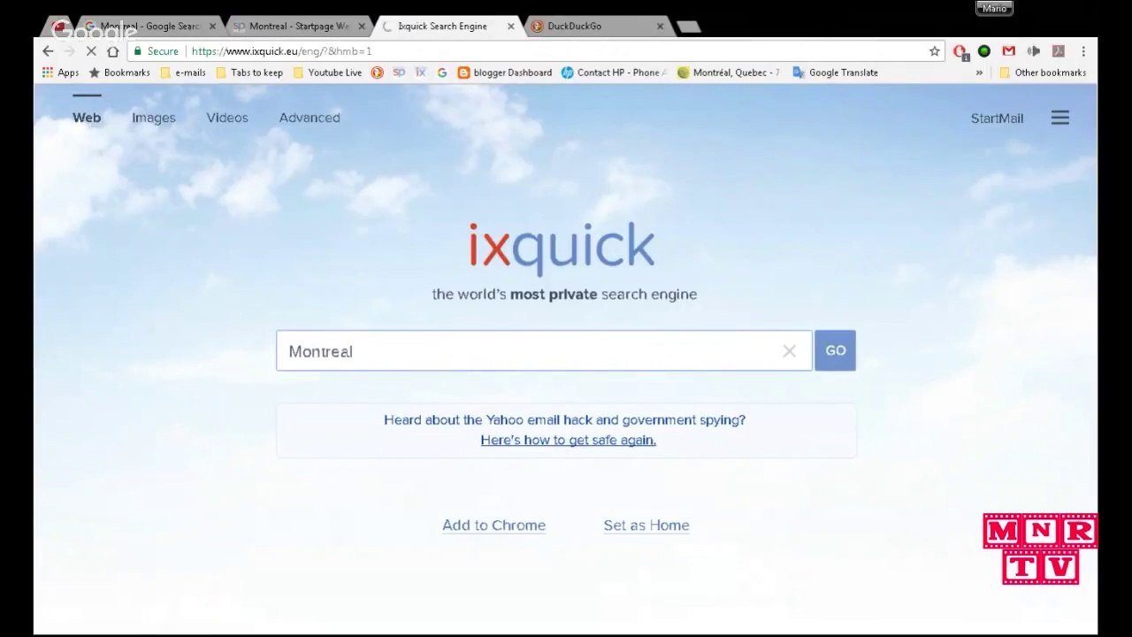Open the e-mails bookmark folder
This screenshot has width=1132, height=637.
coord(182,73)
